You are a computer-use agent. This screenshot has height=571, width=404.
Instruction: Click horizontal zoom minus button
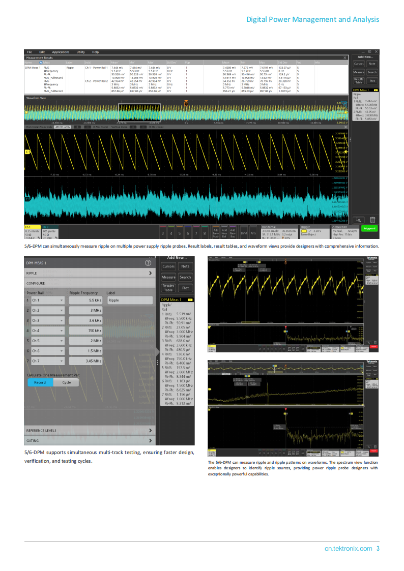click(x=88, y=127)
